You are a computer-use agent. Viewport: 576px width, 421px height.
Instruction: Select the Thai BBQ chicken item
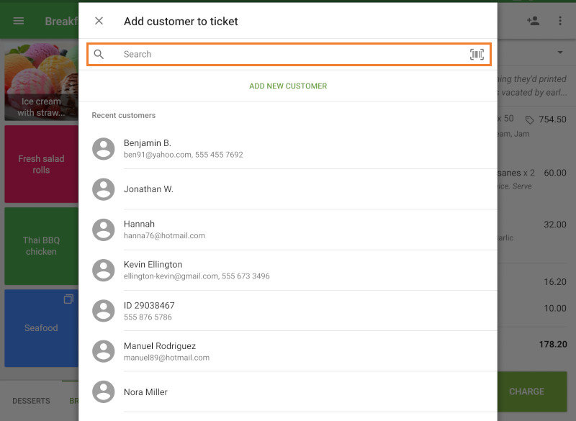pyautogui.click(x=41, y=245)
